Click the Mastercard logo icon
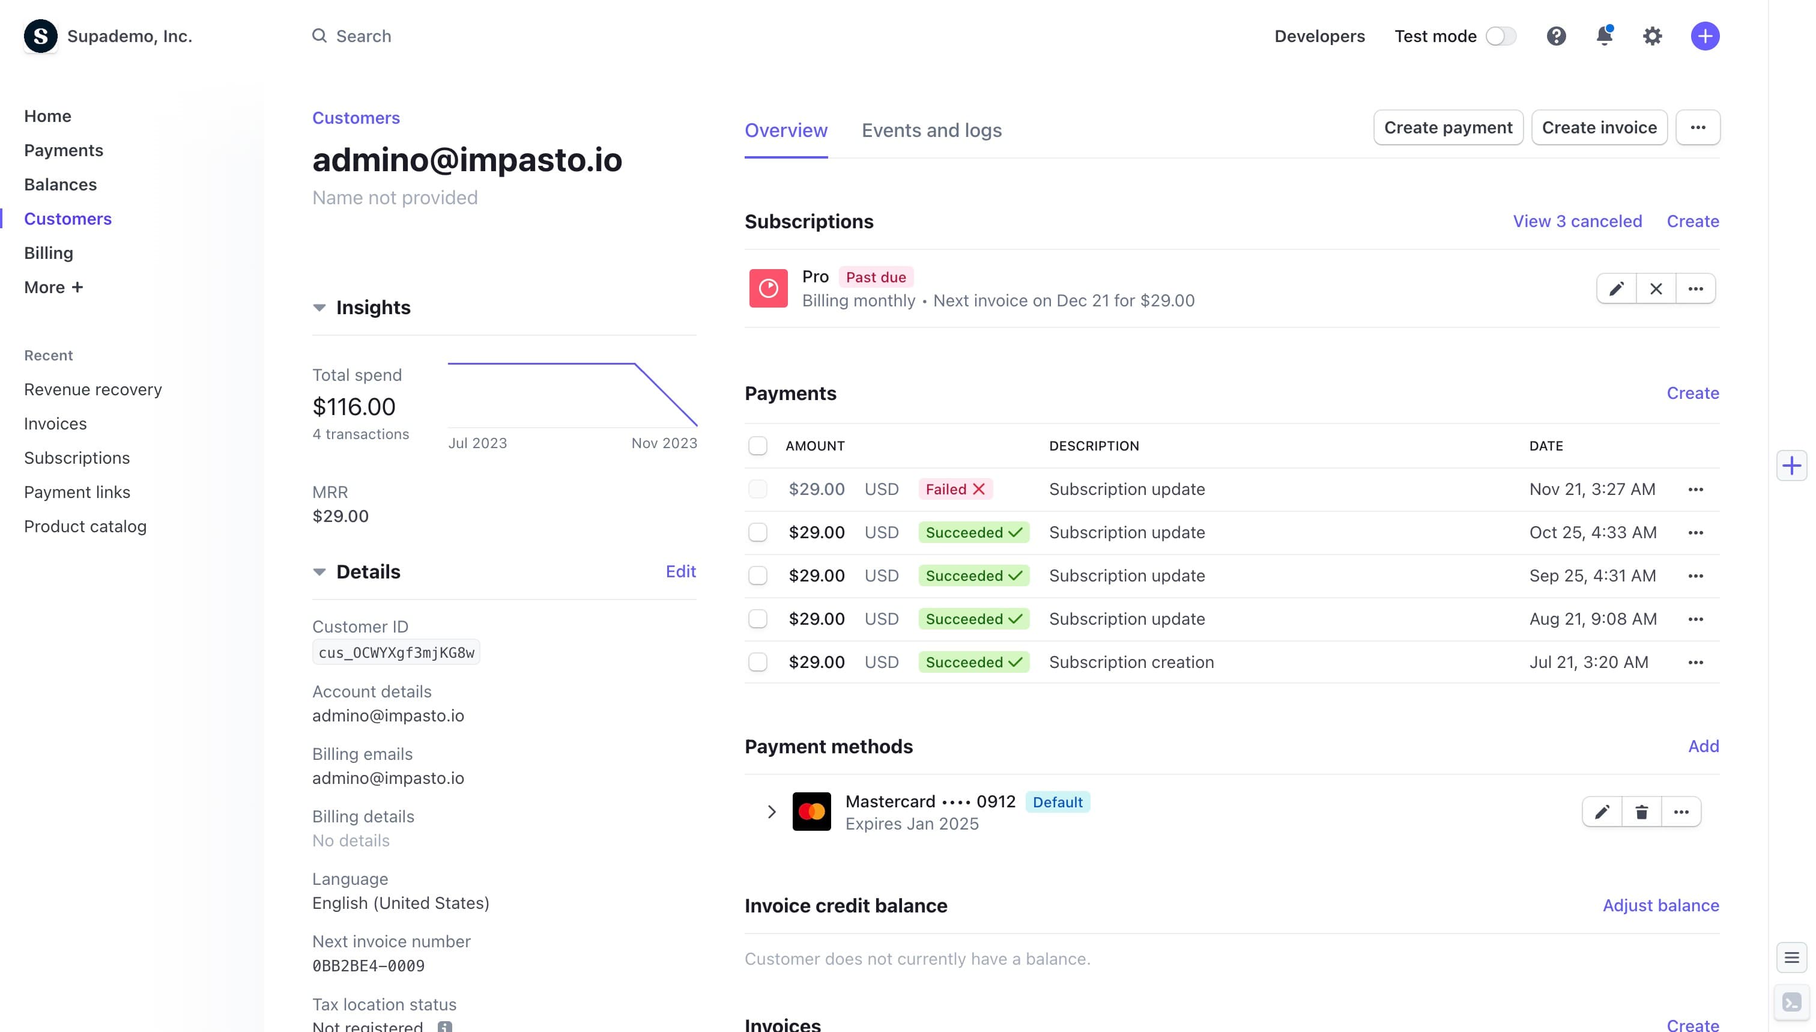The width and height of the screenshot is (1816, 1032). pyautogui.click(x=811, y=812)
